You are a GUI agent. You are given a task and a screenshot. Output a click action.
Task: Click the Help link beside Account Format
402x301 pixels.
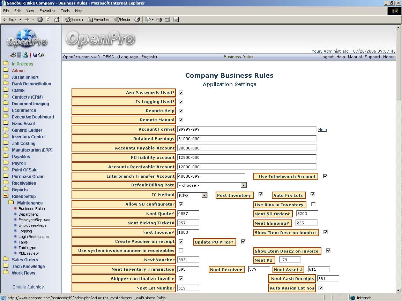pos(322,130)
